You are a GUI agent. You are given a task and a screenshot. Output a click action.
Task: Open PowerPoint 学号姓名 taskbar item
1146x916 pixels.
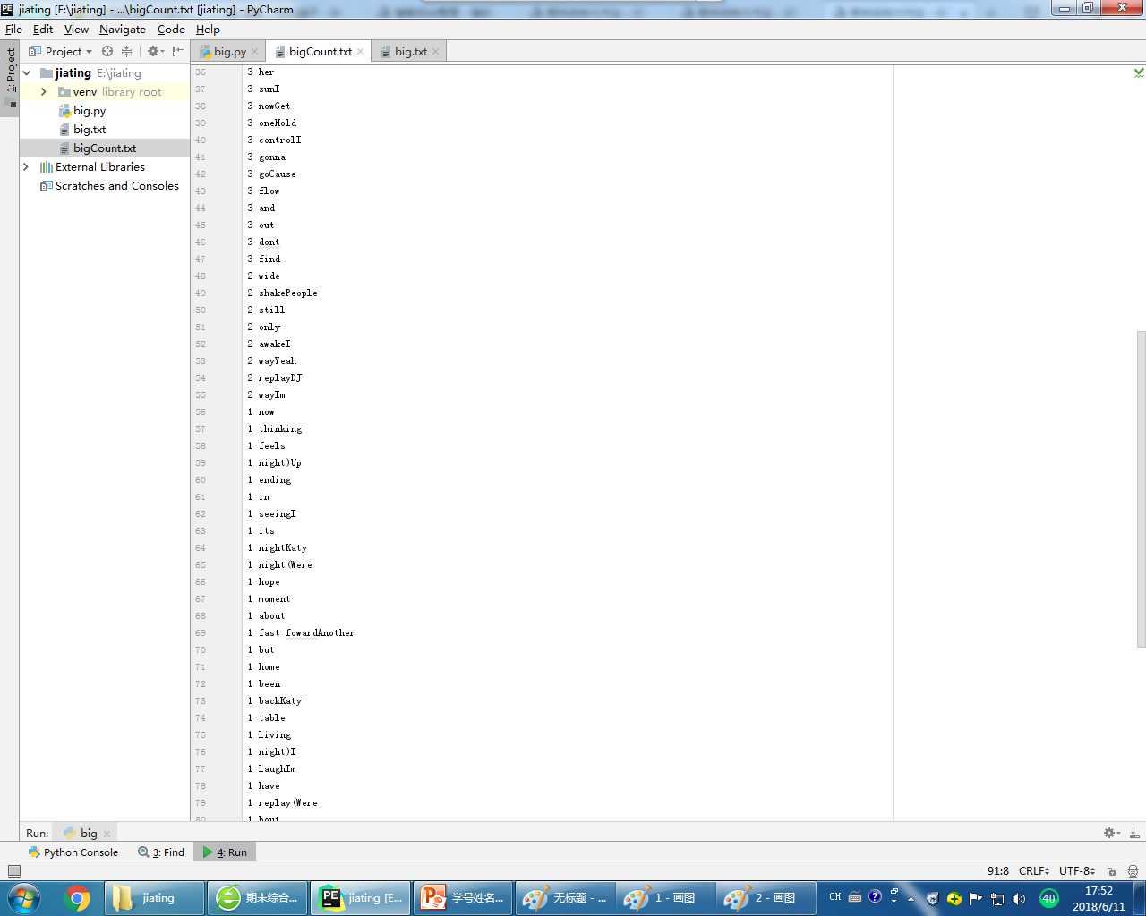coord(463,898)
